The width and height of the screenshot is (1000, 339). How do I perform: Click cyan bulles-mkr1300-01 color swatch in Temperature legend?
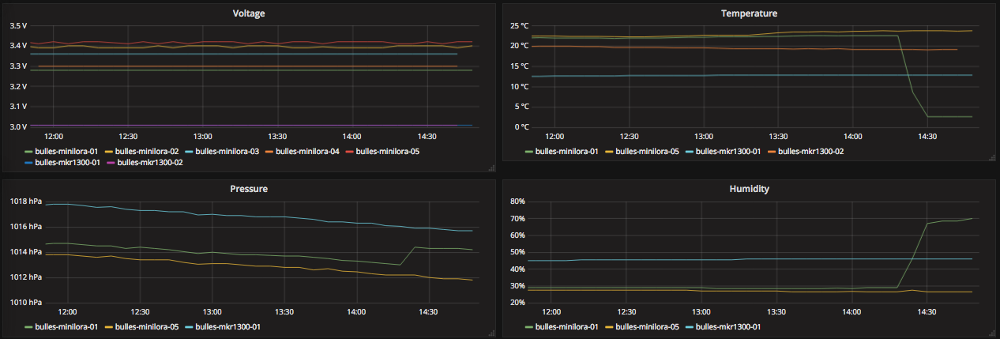coord(690,151)
